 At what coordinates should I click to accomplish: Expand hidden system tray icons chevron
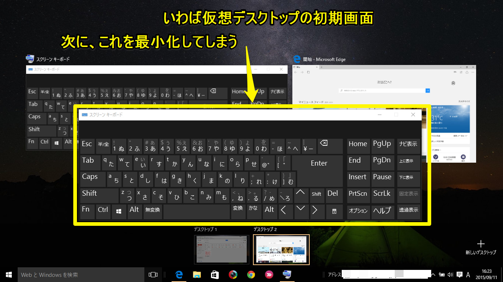(433, 275)
